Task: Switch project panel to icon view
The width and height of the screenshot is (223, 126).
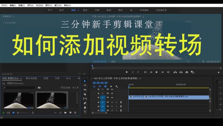Action: pos(13,113)
